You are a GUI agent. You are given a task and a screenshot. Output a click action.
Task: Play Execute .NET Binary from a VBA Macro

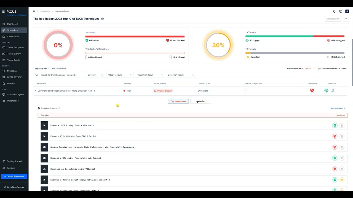44,125
